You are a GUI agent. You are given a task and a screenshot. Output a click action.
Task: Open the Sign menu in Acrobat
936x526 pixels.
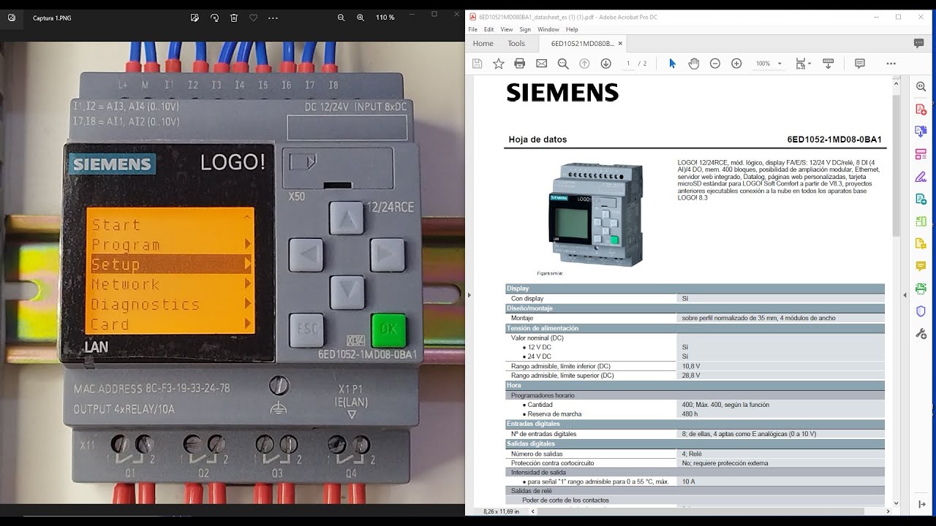pos(525,29)
